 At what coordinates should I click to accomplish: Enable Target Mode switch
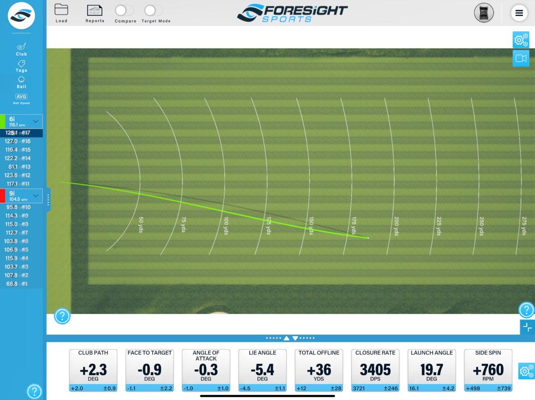pyautogui.click(x=154, y=10)
